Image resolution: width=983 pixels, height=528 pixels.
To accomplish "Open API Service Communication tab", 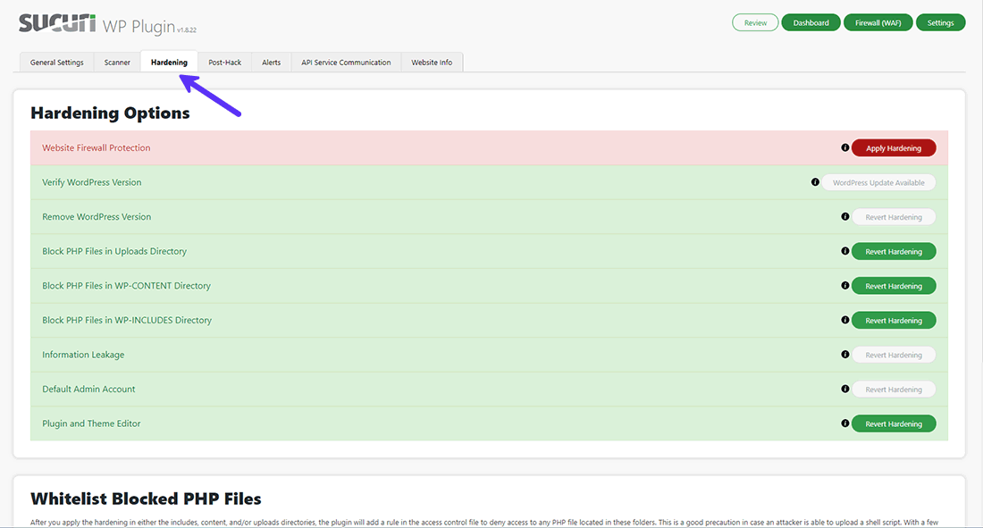I will pos(346,63).
